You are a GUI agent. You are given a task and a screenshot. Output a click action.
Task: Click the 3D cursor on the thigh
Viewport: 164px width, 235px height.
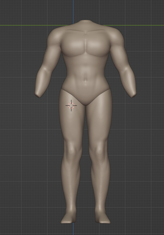tap(71, 105)
